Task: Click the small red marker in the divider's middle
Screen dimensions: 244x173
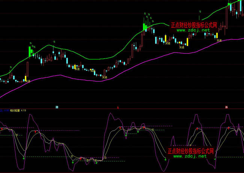Action: click(x=118, y=107)
